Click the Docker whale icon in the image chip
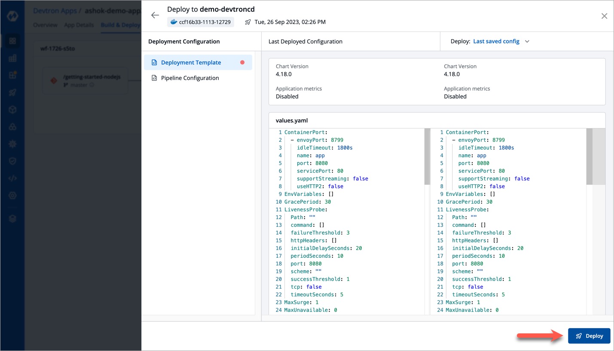The height and width of the screenshot is (351, 614). tap(175, 21)
